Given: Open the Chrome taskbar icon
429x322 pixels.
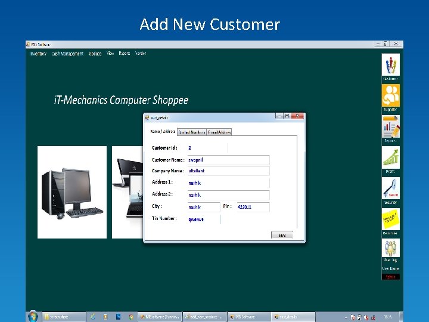Looking at the screenshot, I should 131,317.
